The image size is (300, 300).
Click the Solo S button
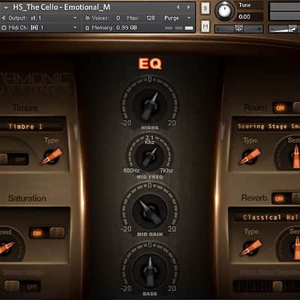point(205,9)
